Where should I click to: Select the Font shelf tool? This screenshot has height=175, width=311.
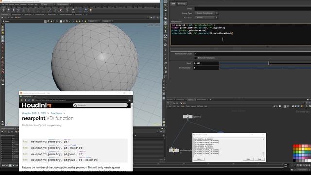67,10
